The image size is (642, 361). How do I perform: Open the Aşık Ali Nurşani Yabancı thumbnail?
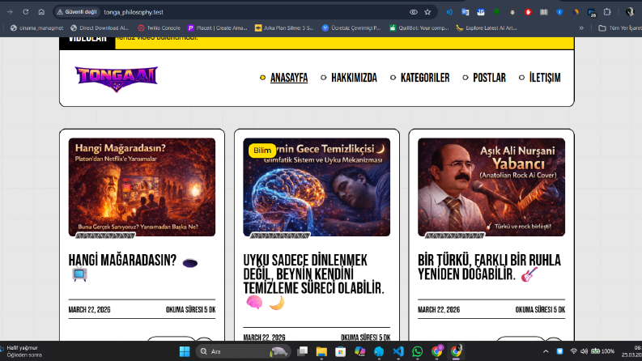point(491,187)
